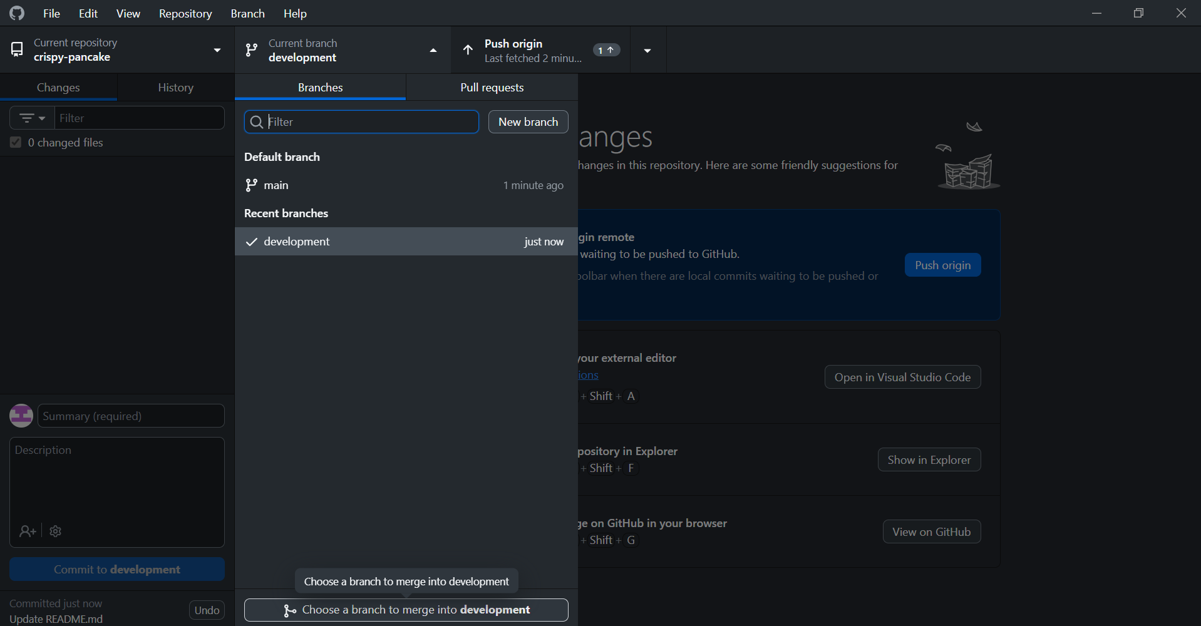Click the New branch button
Image resolution: width=1201 pixels, height=626 pixels.
(x=528, y=122)
